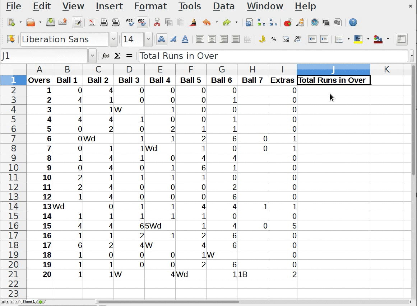Select the Sheet1 tab
Image resolution: width=417 pixels, height=306 pixels.
point(28,302)
